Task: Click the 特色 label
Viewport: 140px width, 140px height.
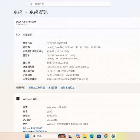Action: click(x=25, y=124)
